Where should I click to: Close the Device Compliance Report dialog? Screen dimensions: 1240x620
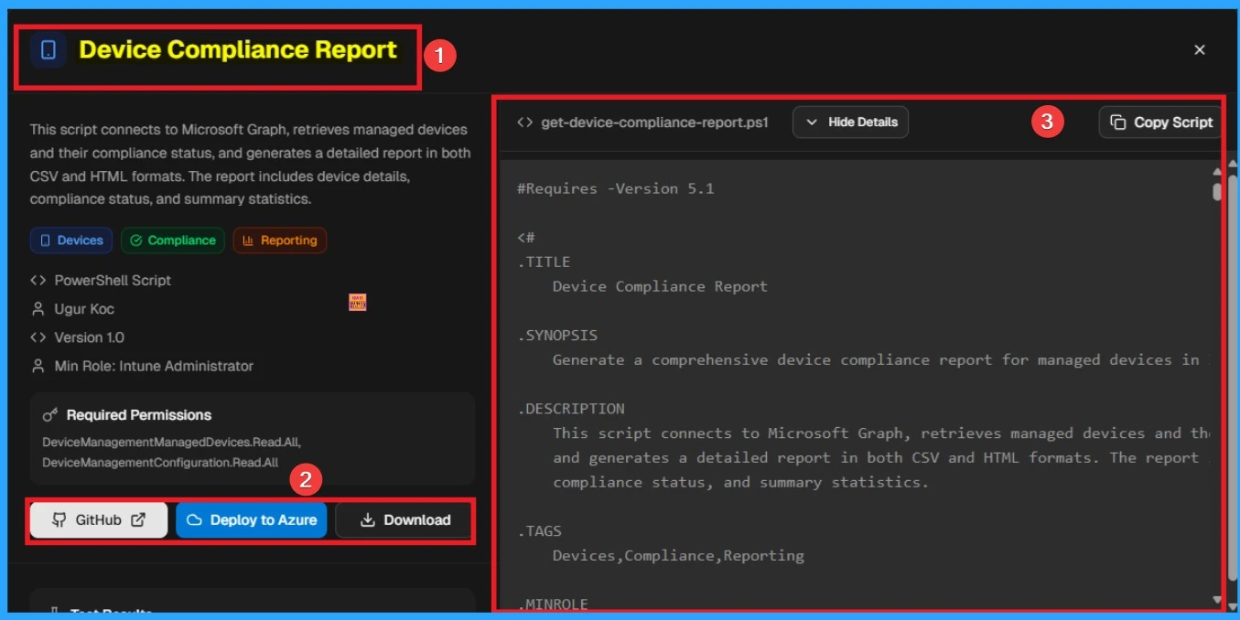click(1200, 50)
